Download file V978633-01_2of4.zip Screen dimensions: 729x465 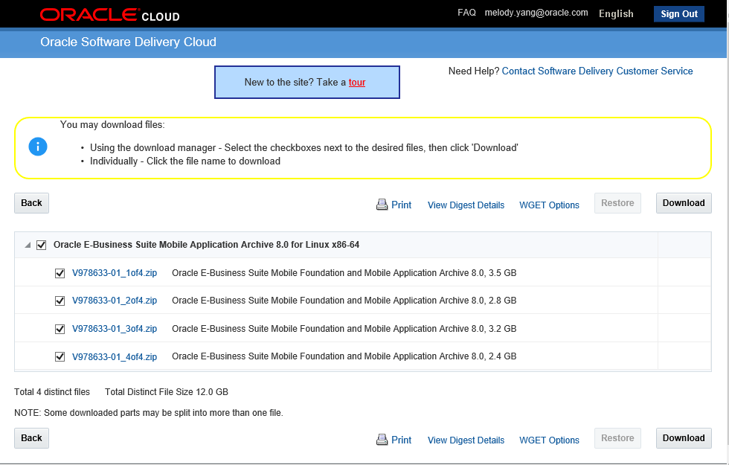click(x=115, y=301)
